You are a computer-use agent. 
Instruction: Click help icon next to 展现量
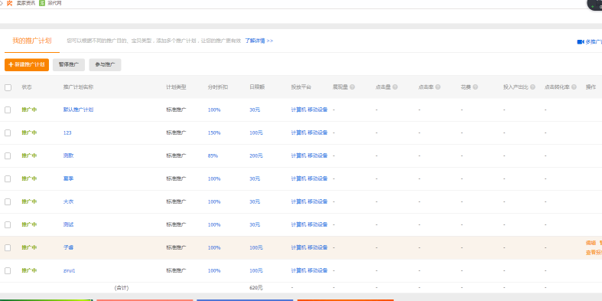pyautogui.click(x=352, y=87)
